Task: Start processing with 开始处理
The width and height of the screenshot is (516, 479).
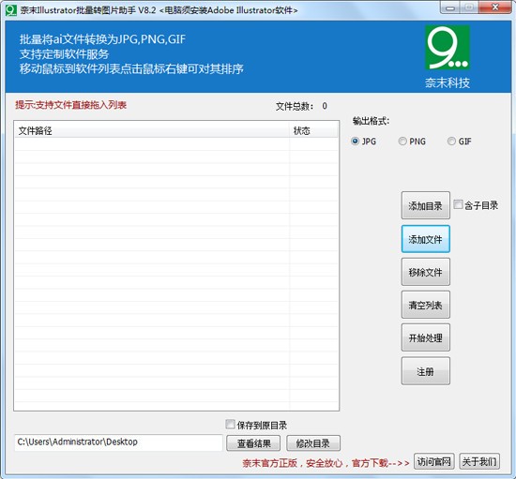Action: click(426, 337)
